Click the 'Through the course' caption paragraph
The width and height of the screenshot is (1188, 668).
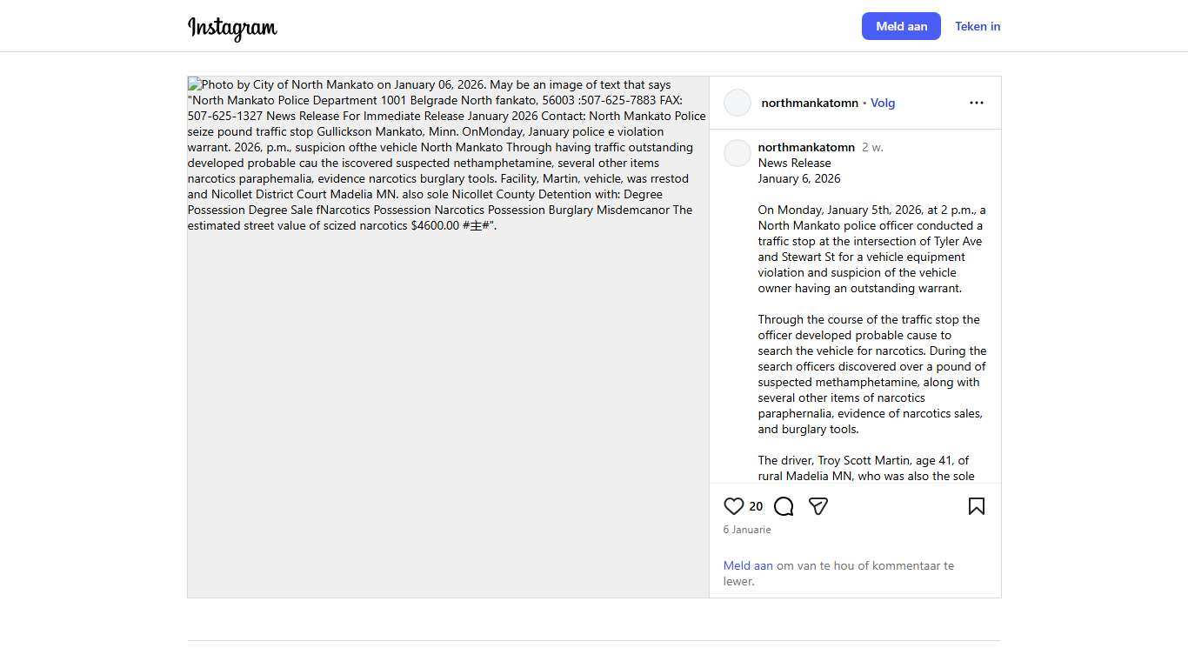pyautogui.click(x=871, y=374)
